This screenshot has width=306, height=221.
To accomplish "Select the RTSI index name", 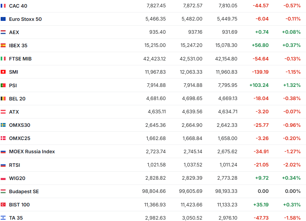I will 15,165.
